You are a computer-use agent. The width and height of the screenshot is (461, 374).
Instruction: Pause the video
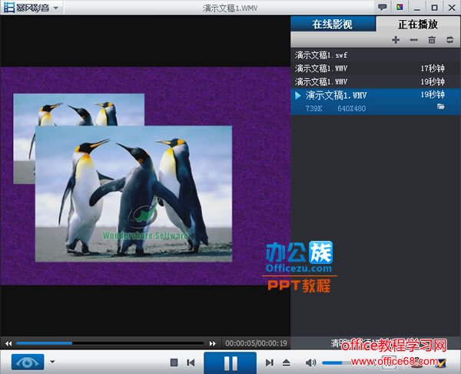click(230, 362)
